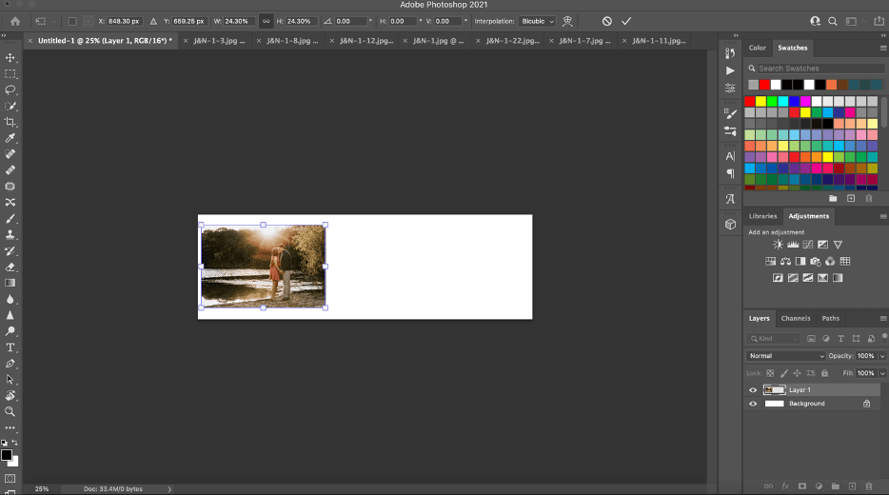The width and height of the screenshot is (889, 495).
Task: Toggle relative positioning triangle icon
Action: coord(153,22)
